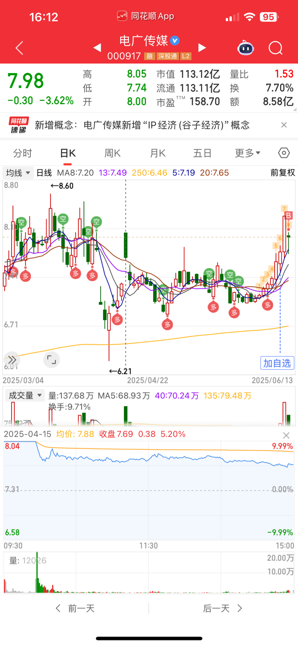
Task: Tap the 8.60 high price label
Action: tap(62, 186)
